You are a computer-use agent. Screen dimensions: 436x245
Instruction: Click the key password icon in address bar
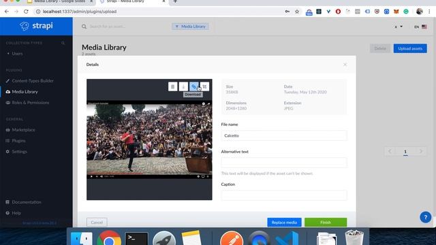coord(287,12)
